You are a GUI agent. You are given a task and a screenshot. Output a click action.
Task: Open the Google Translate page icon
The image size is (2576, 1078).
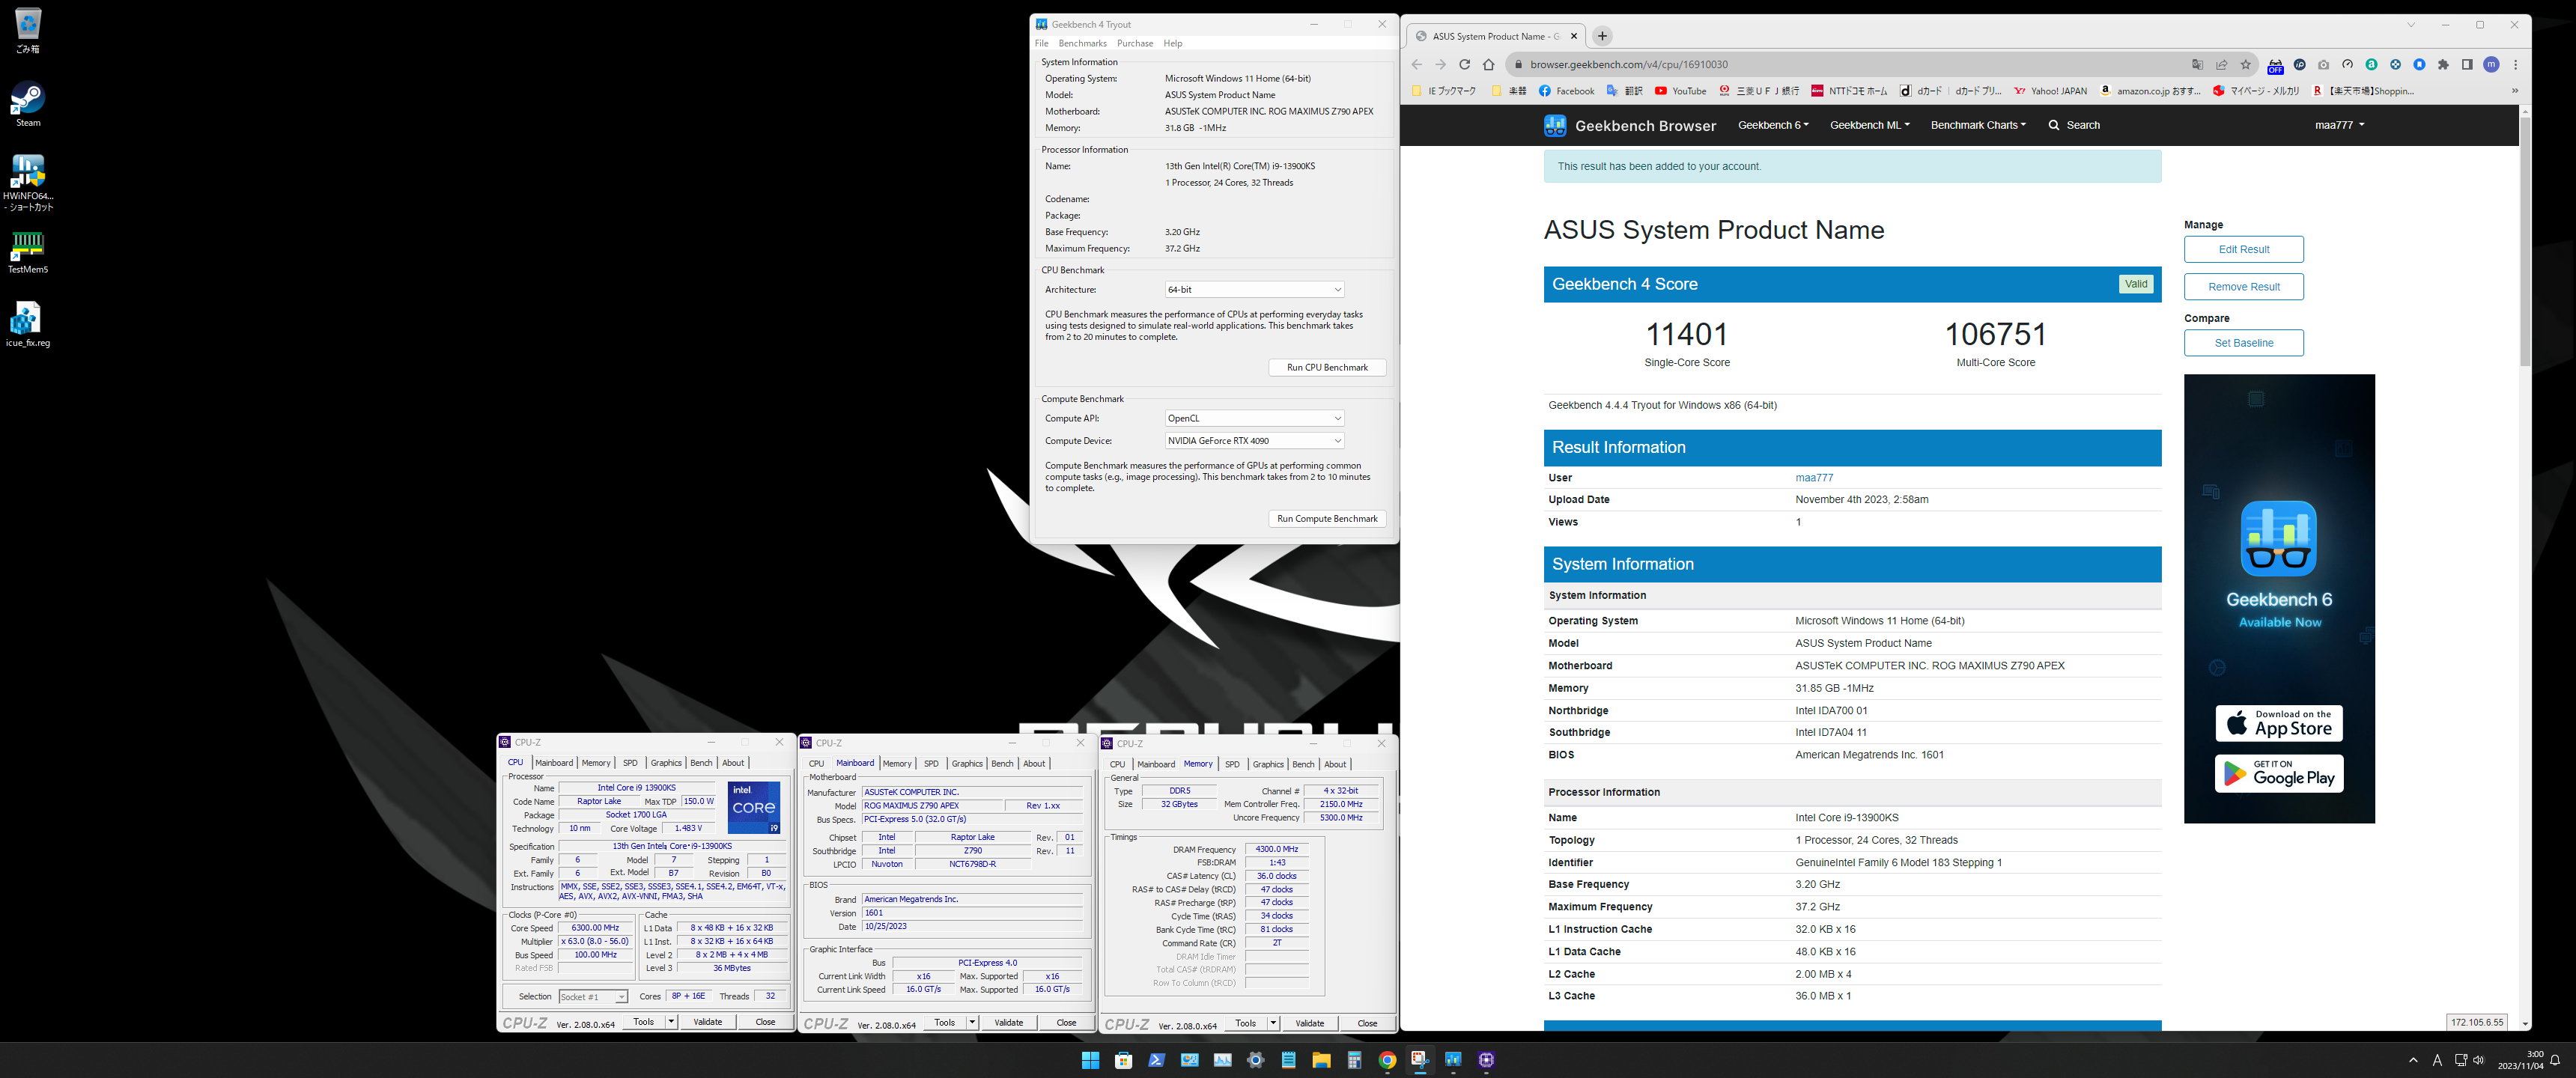(2197, 65)
